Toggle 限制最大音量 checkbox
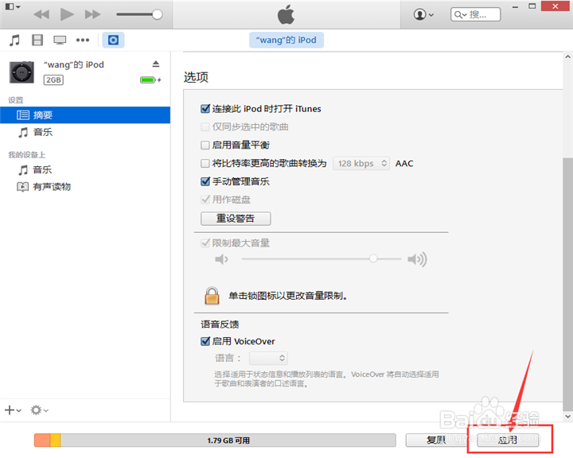Screen dimensions: 573x458 [x=205, y=243]
